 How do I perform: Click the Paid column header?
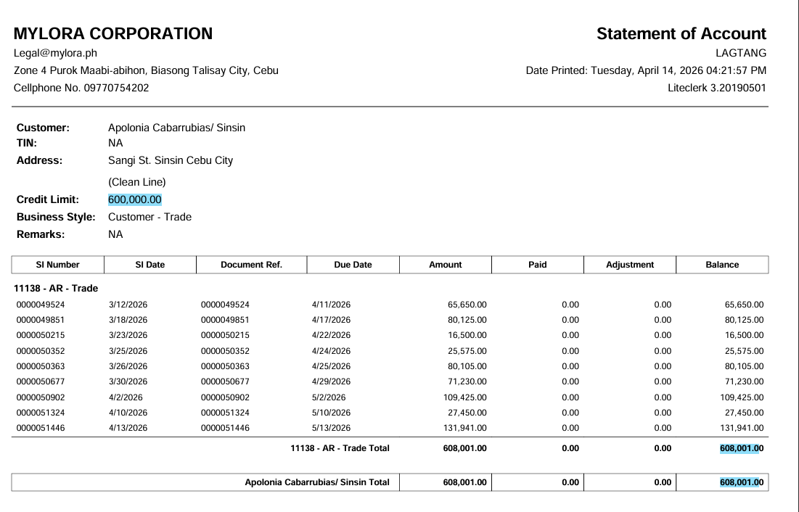click(537, 265)
